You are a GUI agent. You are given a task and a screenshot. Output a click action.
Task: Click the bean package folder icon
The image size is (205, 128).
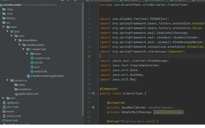pos(32,54)
